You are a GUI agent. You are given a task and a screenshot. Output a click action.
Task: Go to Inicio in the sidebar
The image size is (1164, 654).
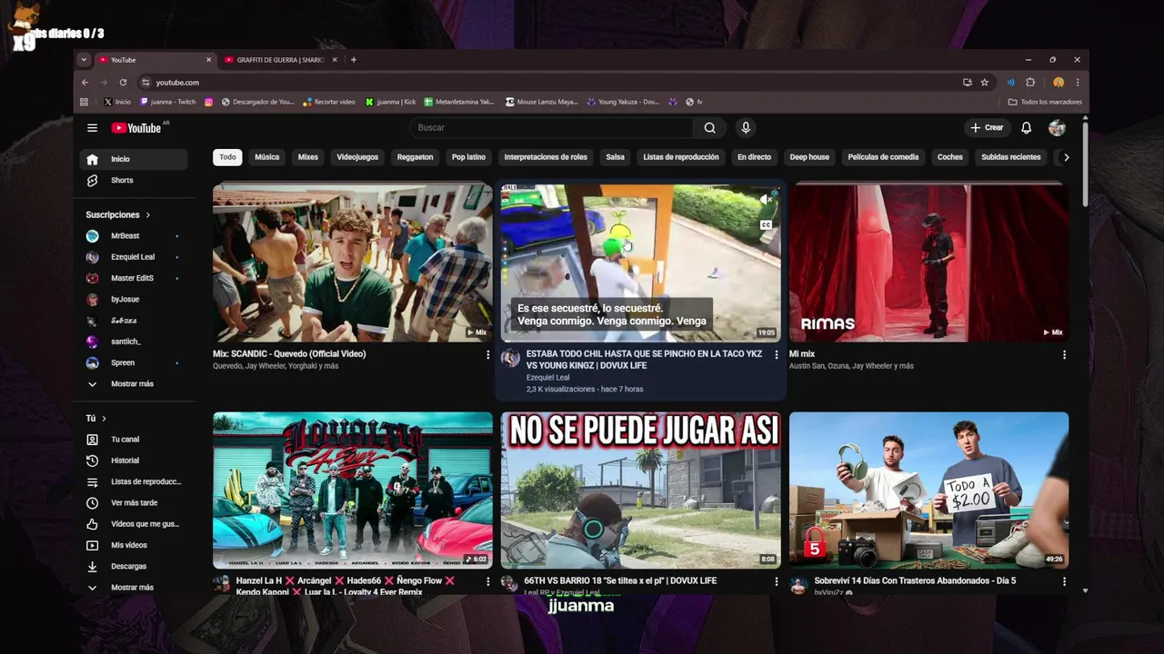click(134, 159)
